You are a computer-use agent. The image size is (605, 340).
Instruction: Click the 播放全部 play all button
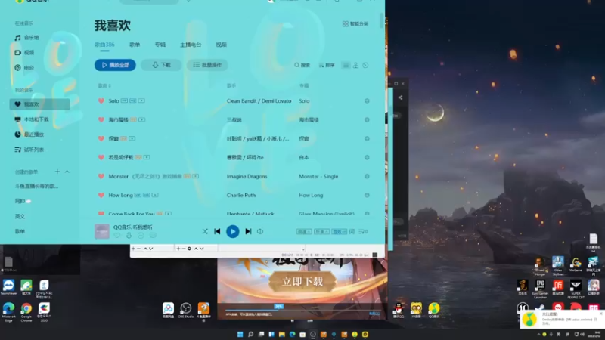click(115, 65)
